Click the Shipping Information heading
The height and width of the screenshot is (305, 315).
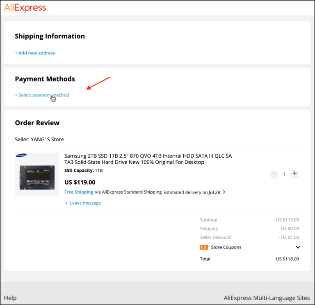50,36
